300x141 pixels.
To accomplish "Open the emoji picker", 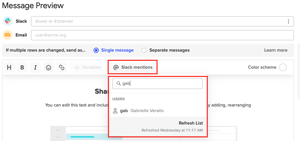I will pyautogui.click(x=49, y=67).
